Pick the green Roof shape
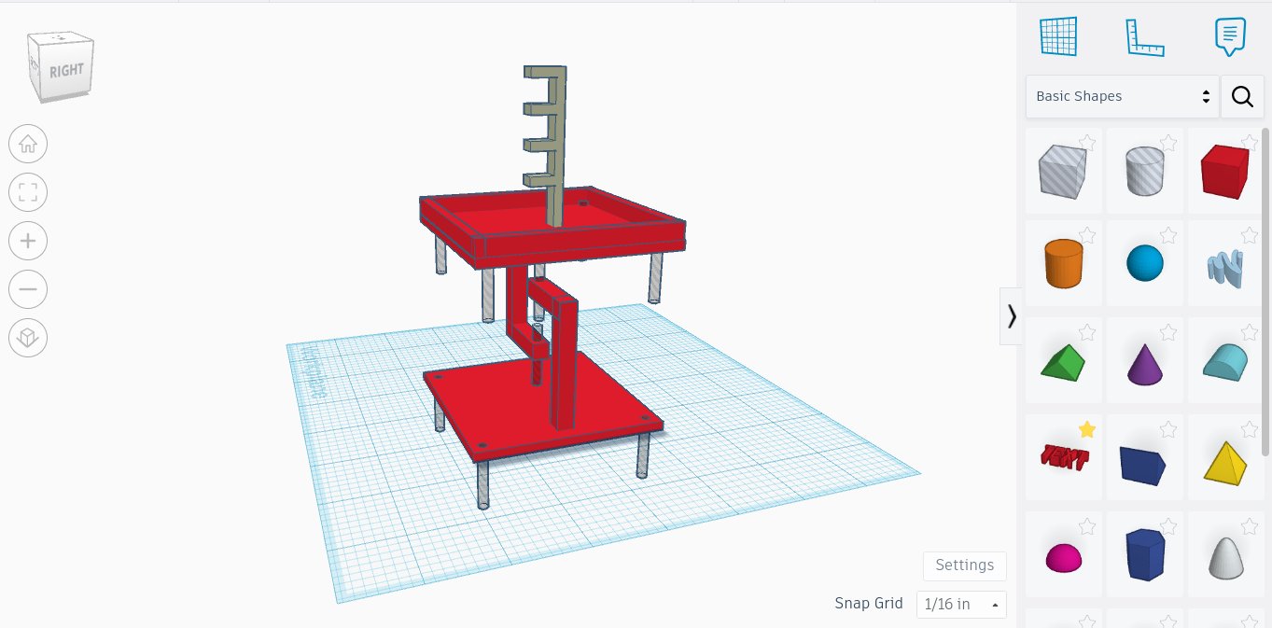 click(x=1063, y=362)
